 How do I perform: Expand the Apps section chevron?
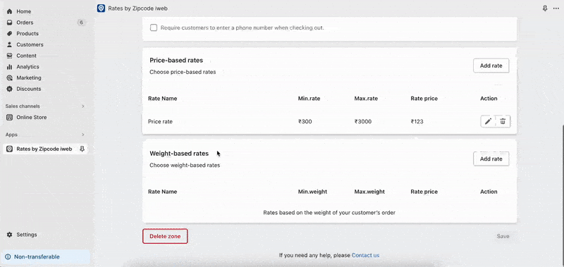point(83,135)
